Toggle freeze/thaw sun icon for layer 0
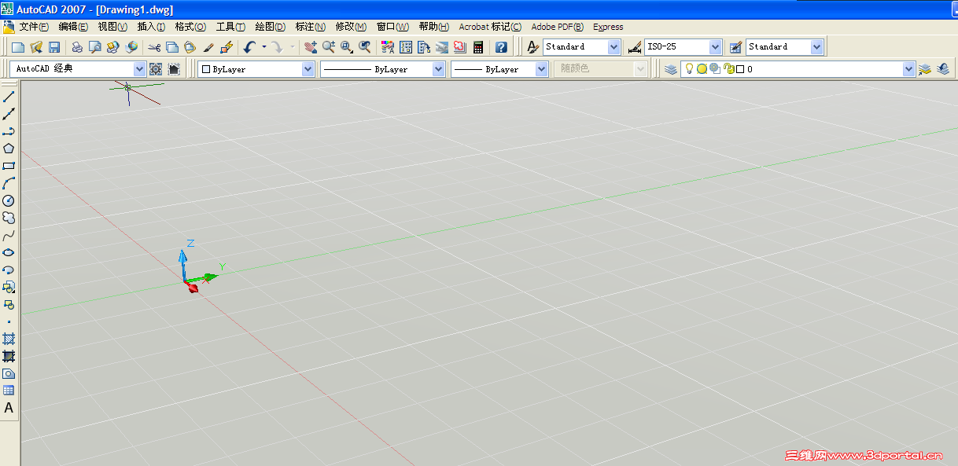This screenshot has height=466, width=958. pyautogui.click(x=702, y=69)
